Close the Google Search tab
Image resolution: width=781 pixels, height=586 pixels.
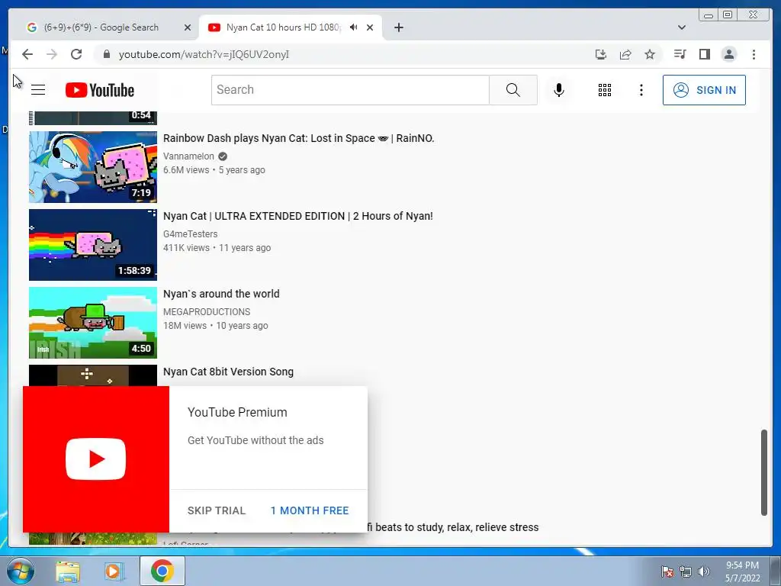188,27
